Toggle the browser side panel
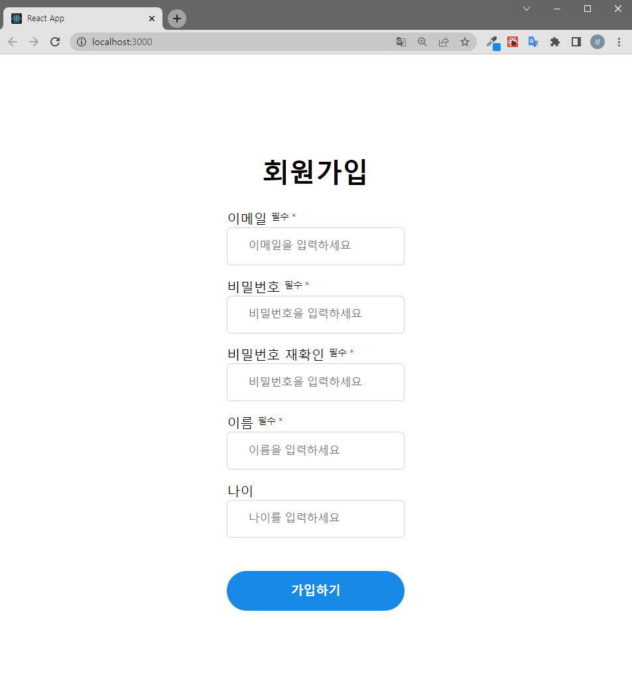 coord(576,42)
